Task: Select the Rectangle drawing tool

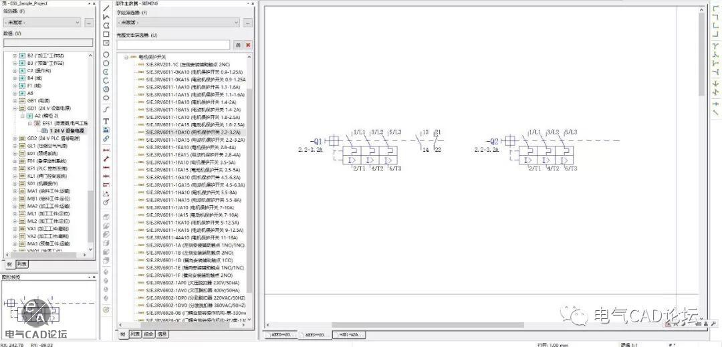Action: (106, 34)
